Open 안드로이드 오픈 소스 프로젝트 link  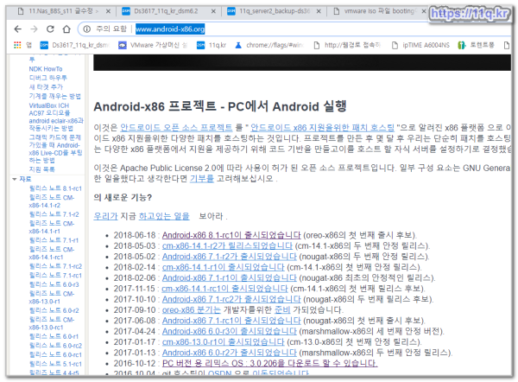point(176,127)
